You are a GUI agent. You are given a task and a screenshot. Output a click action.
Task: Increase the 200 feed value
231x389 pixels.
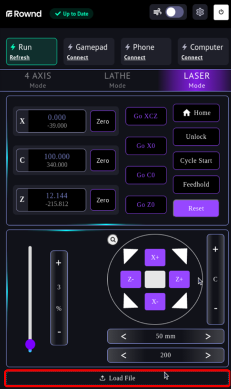point(208,355)
